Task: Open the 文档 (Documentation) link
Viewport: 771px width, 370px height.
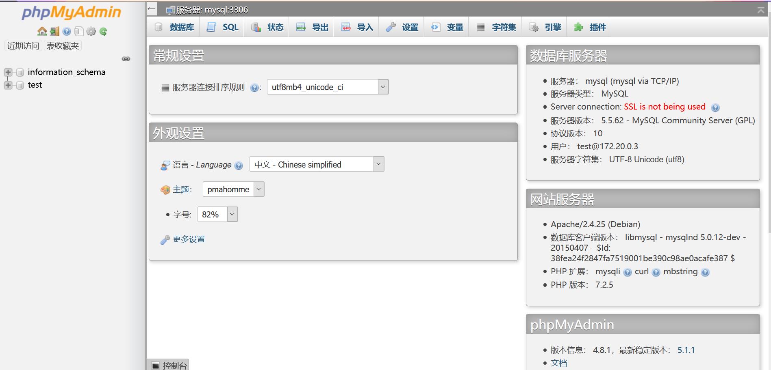Action: click(559, 363)
